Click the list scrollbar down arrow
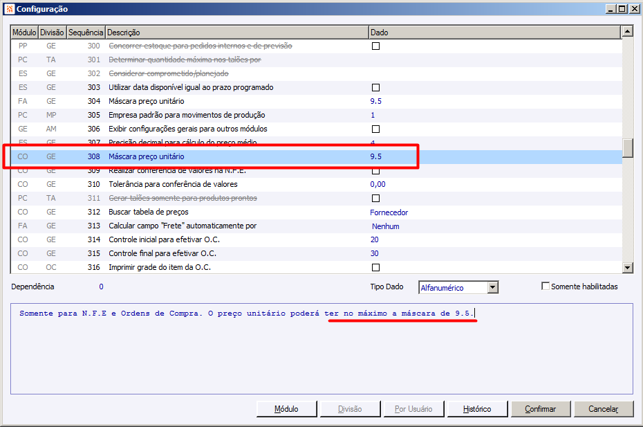 627,268
